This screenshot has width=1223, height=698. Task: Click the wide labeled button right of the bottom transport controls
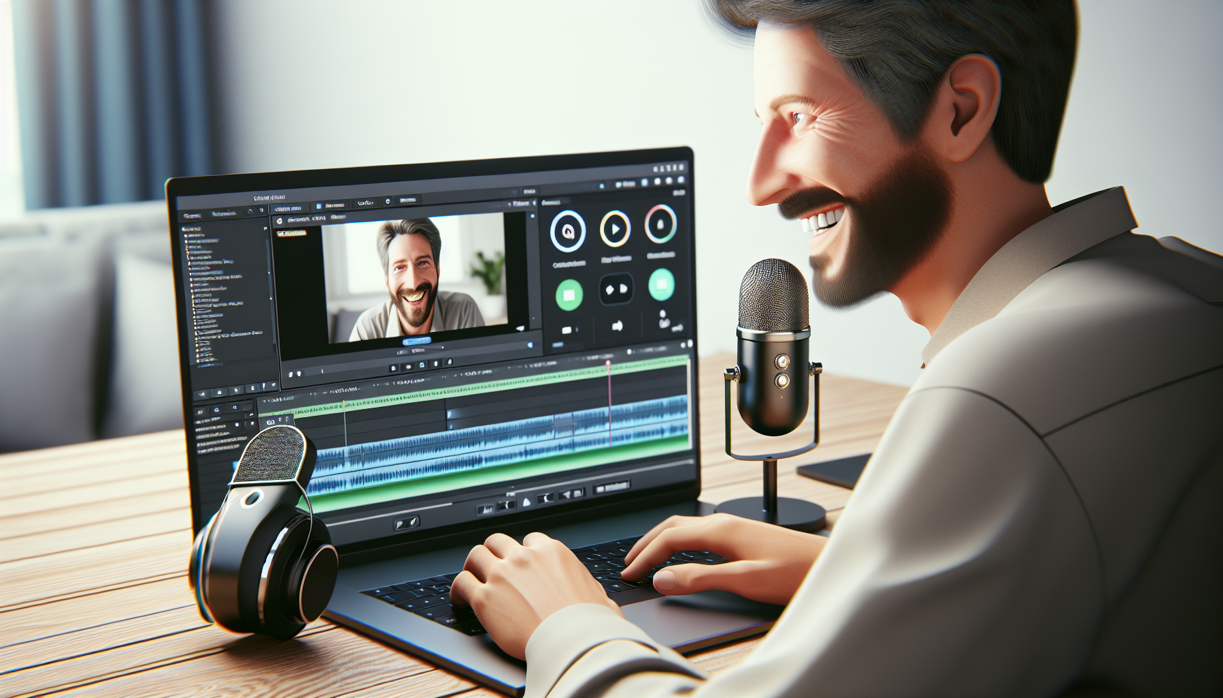[611, 487]
